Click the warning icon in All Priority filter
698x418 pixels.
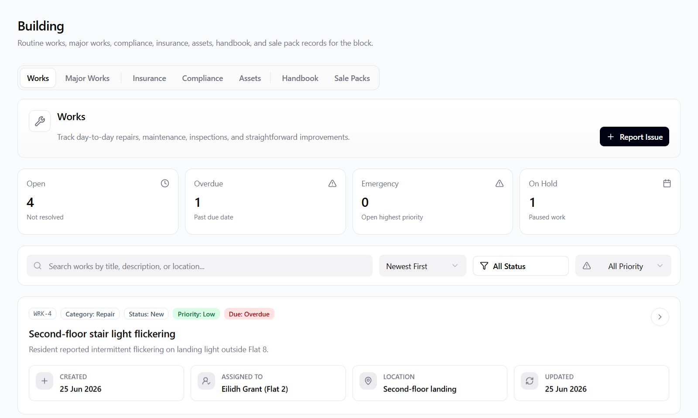pos(587,266)
